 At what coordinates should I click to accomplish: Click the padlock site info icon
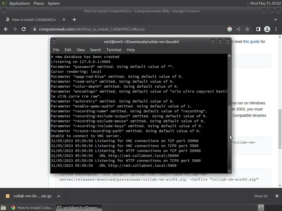(x=34, y=29)
